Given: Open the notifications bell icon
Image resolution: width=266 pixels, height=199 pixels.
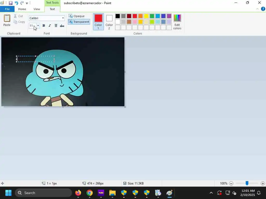Looking at the screenshot, I should [x=259, y=193].
